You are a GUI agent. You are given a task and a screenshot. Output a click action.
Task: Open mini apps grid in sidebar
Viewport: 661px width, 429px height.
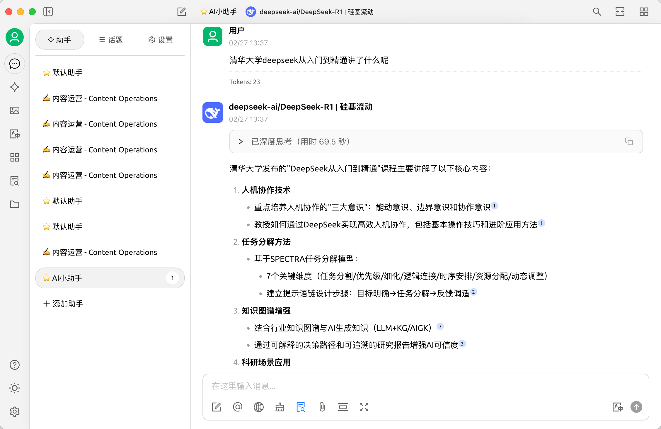14,157
